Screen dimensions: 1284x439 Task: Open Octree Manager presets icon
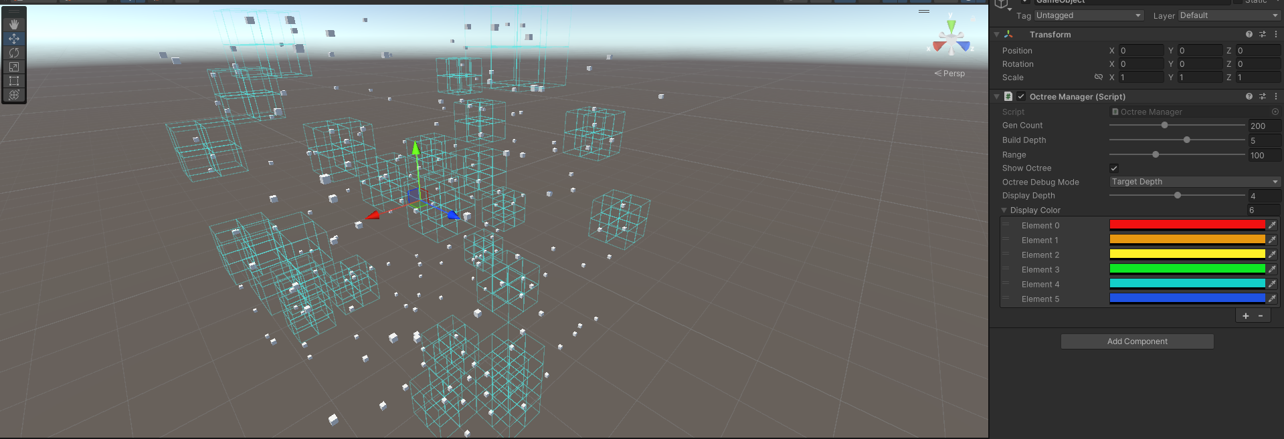(x=1263, y=96)
